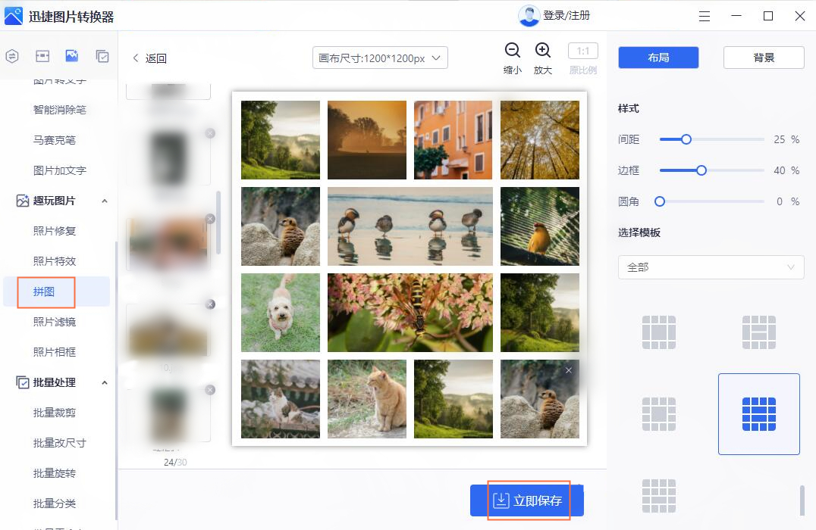Screen dimensions: 816x530
Task: Switch to the 布局 tab
Action: click(x=658, y=57)
